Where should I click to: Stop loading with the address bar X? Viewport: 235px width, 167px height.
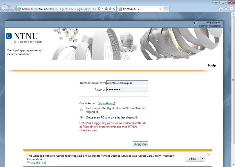click(114, 9)
